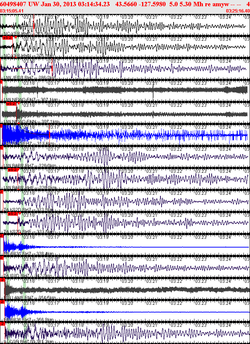
Task: Select the 'UW LANE ENZ 354.5km' channel label
Action: pos(30,297)
